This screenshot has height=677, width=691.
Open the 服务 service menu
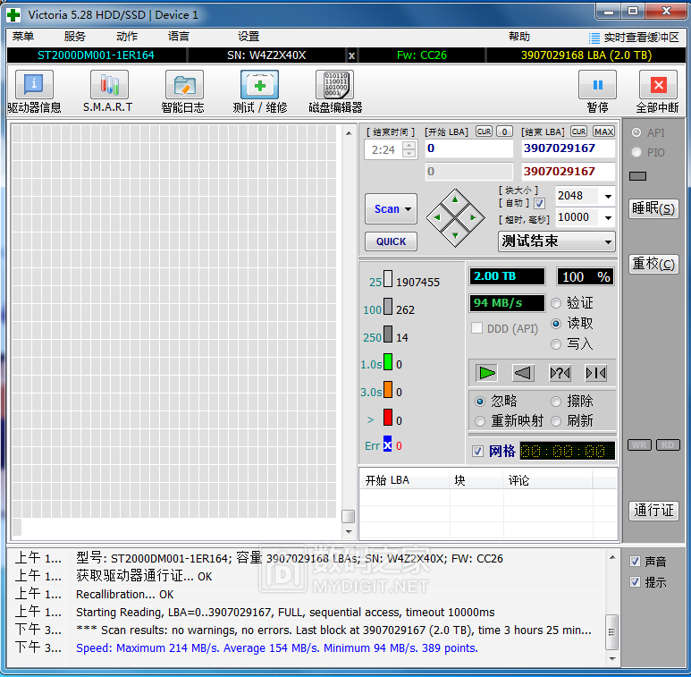(74, 37)
